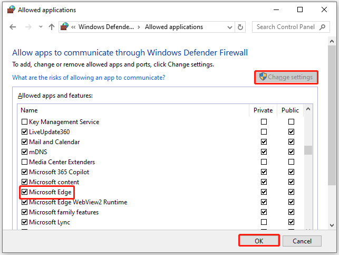Toggle Microsoft Edge WebView2 Runtime name checkbox

click(24, 202)
